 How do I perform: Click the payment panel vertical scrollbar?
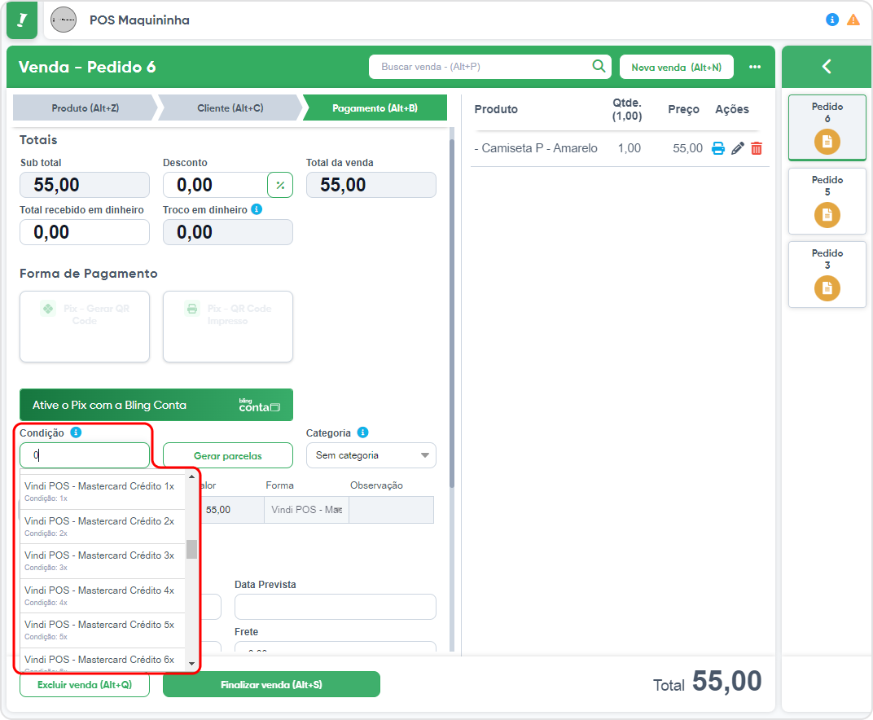(451, 314)
